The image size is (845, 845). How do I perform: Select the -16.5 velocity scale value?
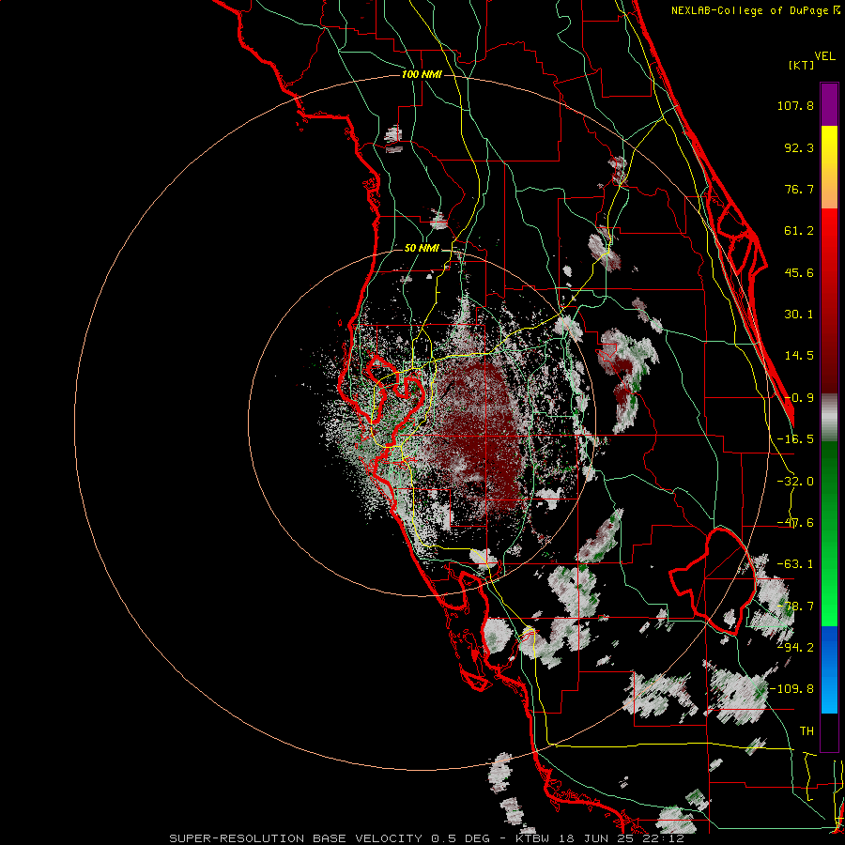[x=795, y=439]
